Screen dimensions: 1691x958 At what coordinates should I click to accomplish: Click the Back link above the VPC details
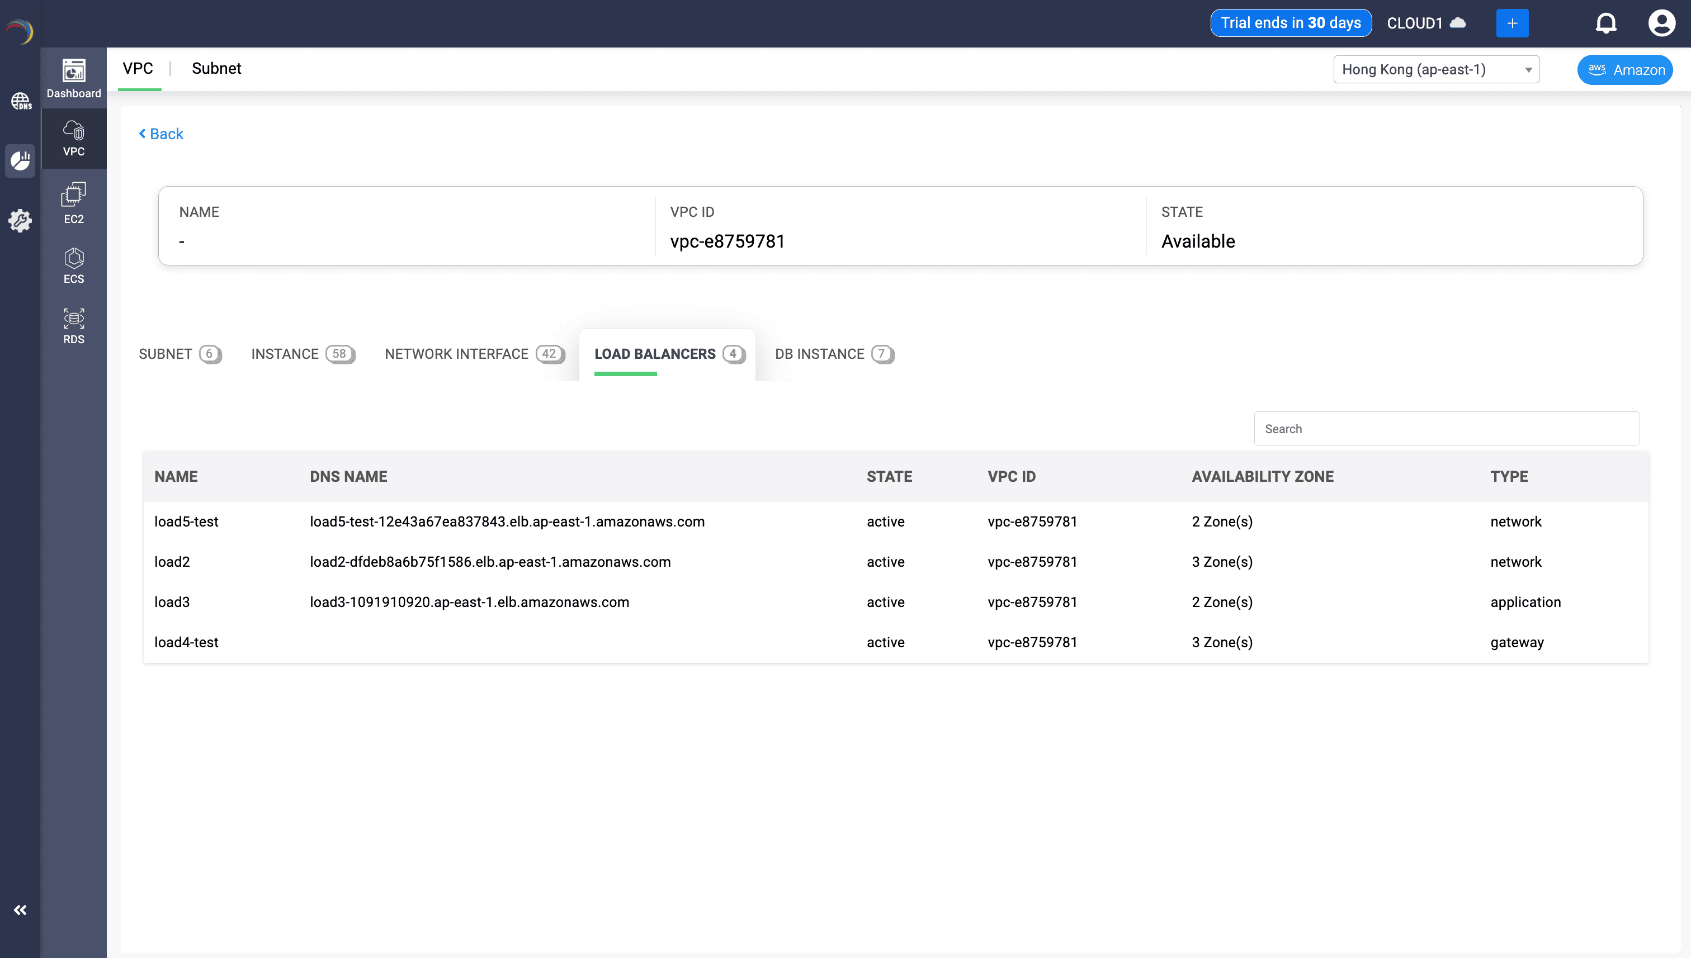(160, 134)
